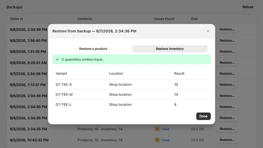The width and height of the screenshot is (263, 148).
Task: Select the GT-TEE-M variant cell
Action: (x=64, y=95)
